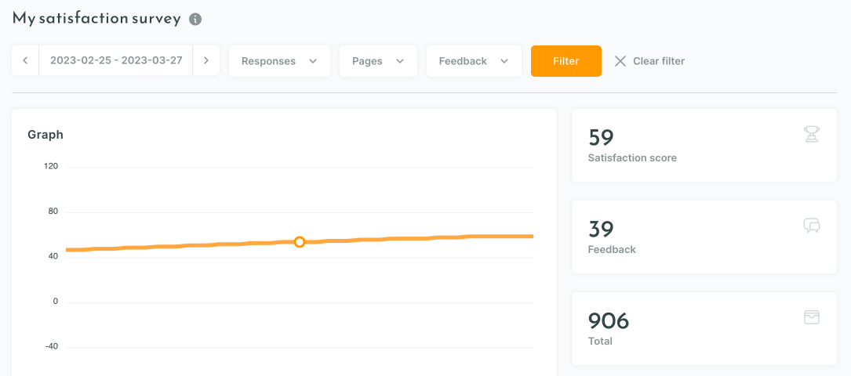This screenshot has height=376, width=851.
Task: Click the Satisfaction score label
Action: tap(632, 158)
